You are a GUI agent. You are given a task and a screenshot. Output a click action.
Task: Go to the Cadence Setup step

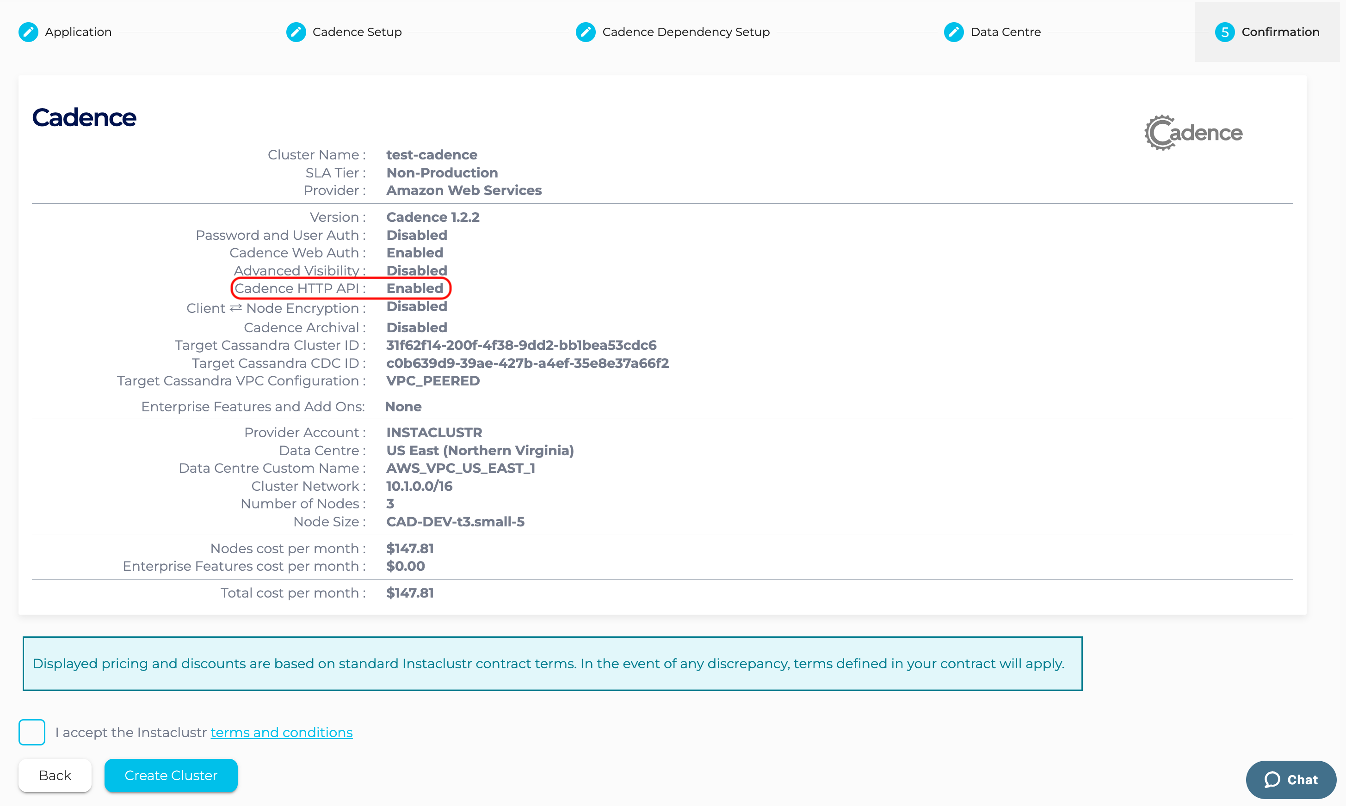(x=357, y=32)
